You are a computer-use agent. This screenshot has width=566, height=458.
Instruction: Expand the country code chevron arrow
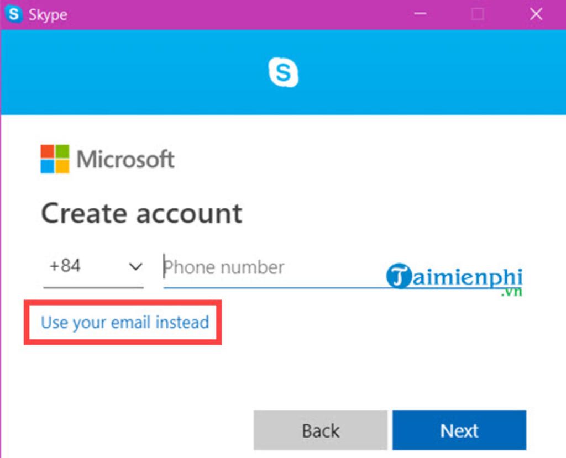point(135,267)
